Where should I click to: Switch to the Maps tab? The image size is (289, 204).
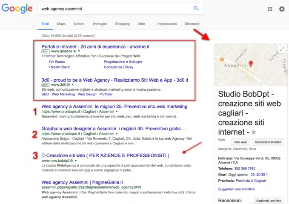pos(61,24)
